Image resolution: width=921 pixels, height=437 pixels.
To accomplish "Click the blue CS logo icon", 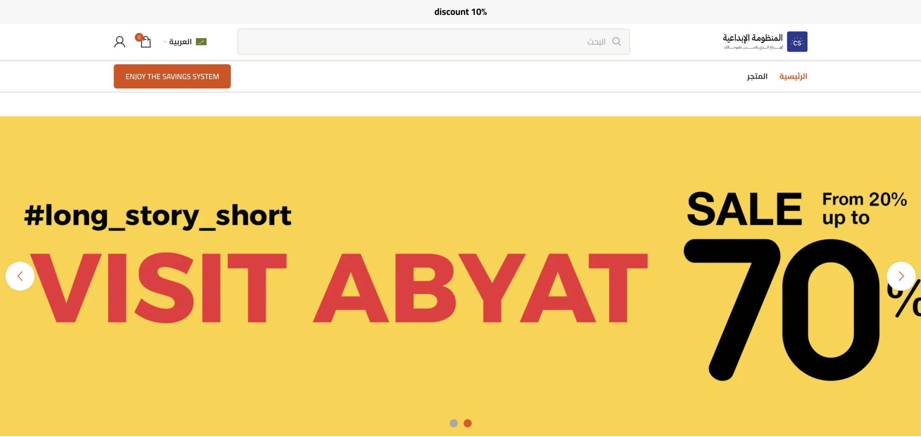I will [x=797, y=42].
